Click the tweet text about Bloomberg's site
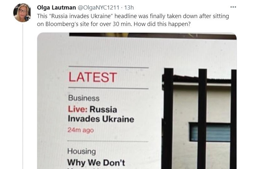Screen dimensions: 253x169 pyautogui.click(x=133, y=20)
